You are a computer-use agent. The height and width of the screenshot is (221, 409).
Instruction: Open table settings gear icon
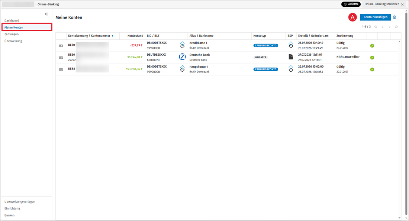click(x=394, y=17)
